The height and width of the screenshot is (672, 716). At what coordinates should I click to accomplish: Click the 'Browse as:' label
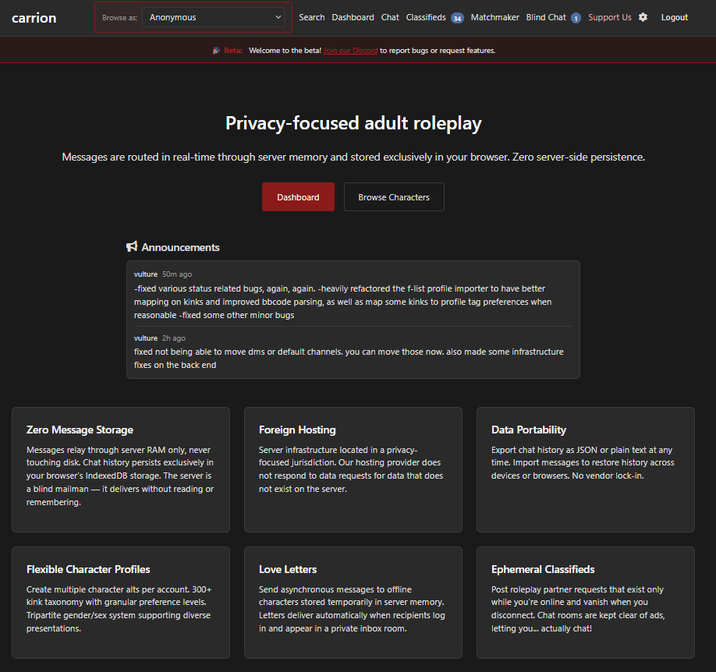pyautogui.click(x=119, y=17)
